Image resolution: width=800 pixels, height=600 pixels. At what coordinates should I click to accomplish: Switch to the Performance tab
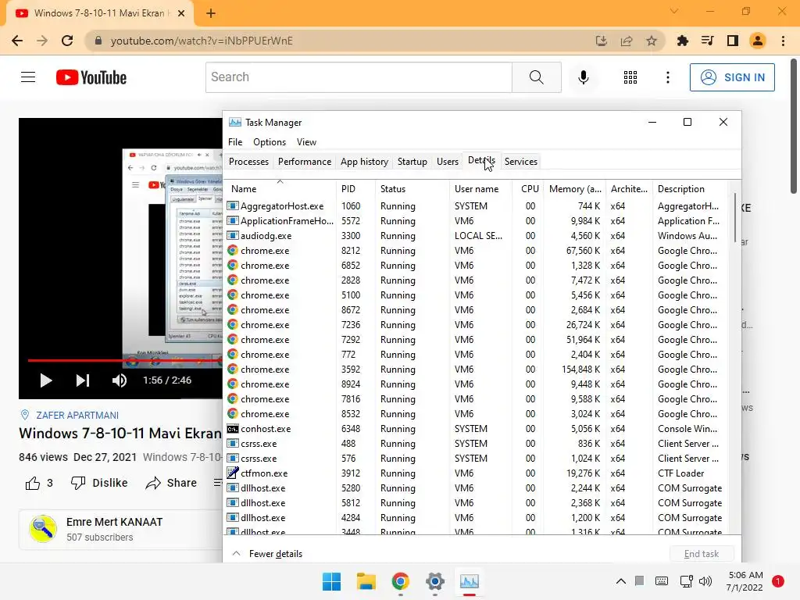(305, 162)
